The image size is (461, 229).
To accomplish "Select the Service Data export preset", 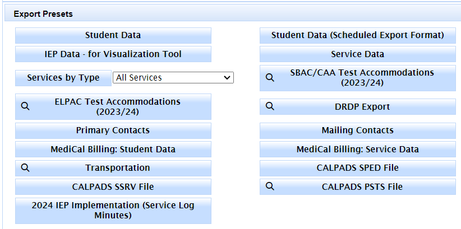I will pos(357,54).
